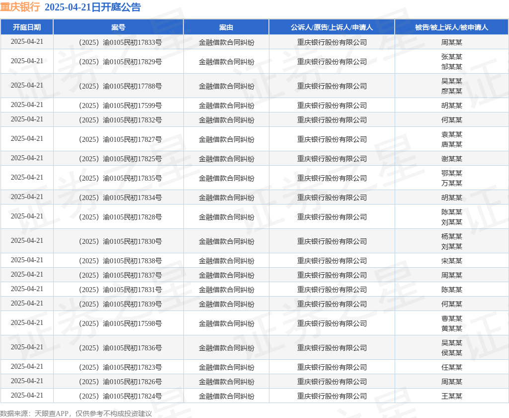Click 何某某 in the 17839 row

point(451,304)
